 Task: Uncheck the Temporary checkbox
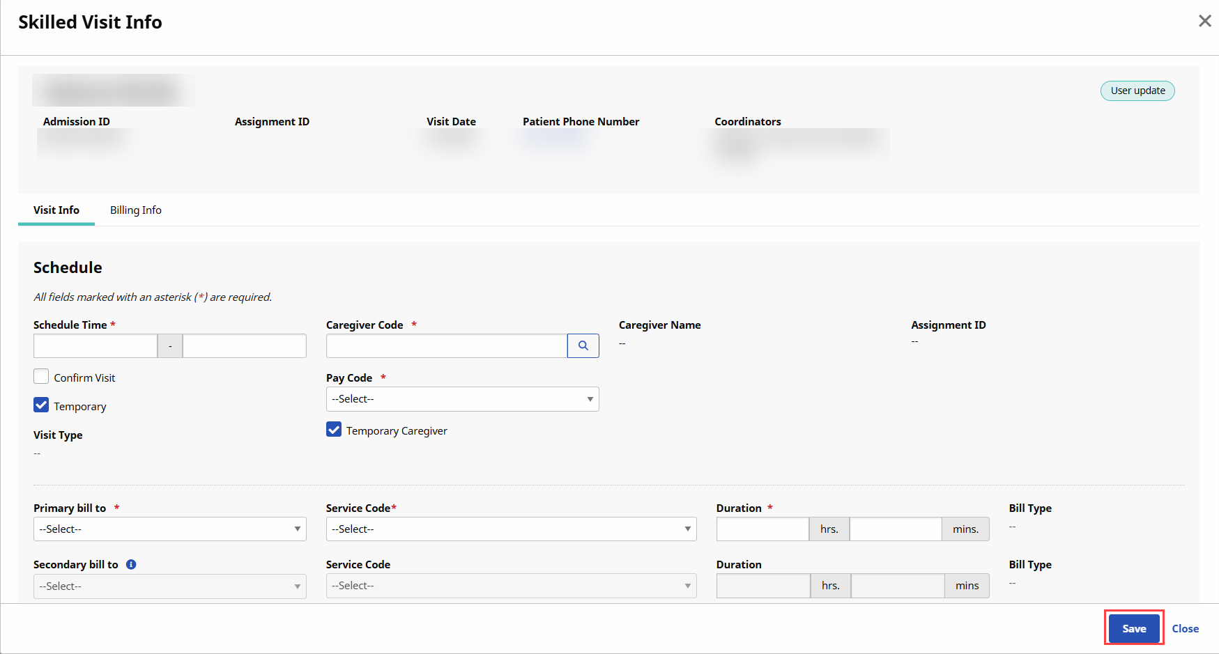point(42,405)
